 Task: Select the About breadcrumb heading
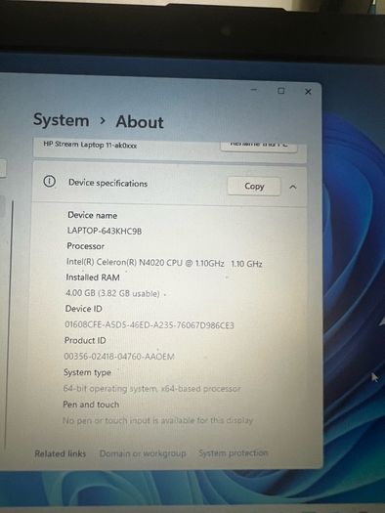(x=140, y=122)
